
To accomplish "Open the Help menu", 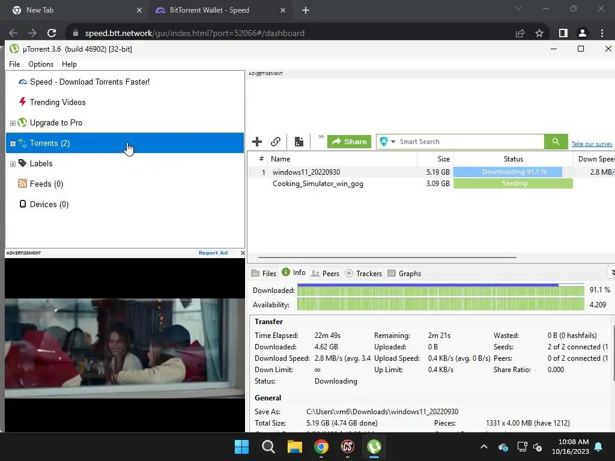I will (x=69, y=64).
